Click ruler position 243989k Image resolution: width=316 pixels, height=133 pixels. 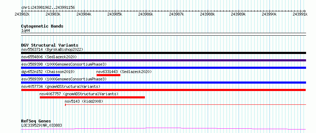tap(238, 14)
